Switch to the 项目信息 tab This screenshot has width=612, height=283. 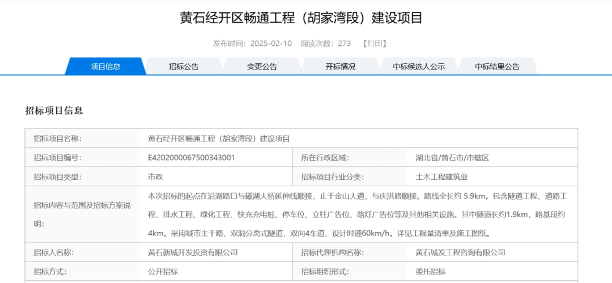point(105,66)
